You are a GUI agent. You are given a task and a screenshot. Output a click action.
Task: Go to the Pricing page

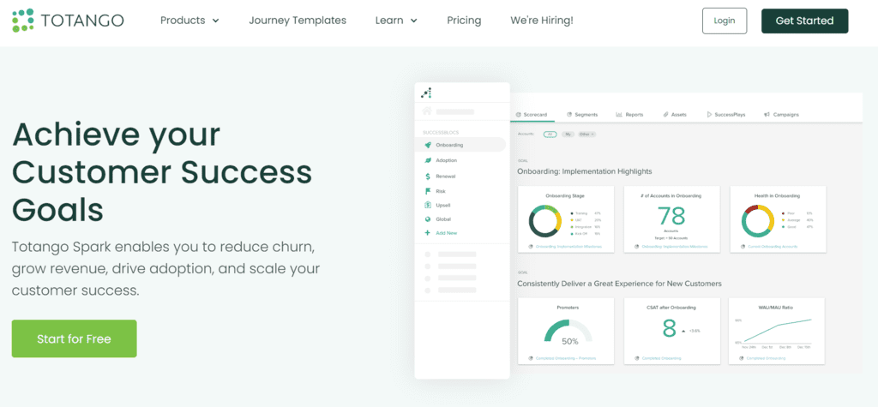pyautogui.click(x=464, y=21)
